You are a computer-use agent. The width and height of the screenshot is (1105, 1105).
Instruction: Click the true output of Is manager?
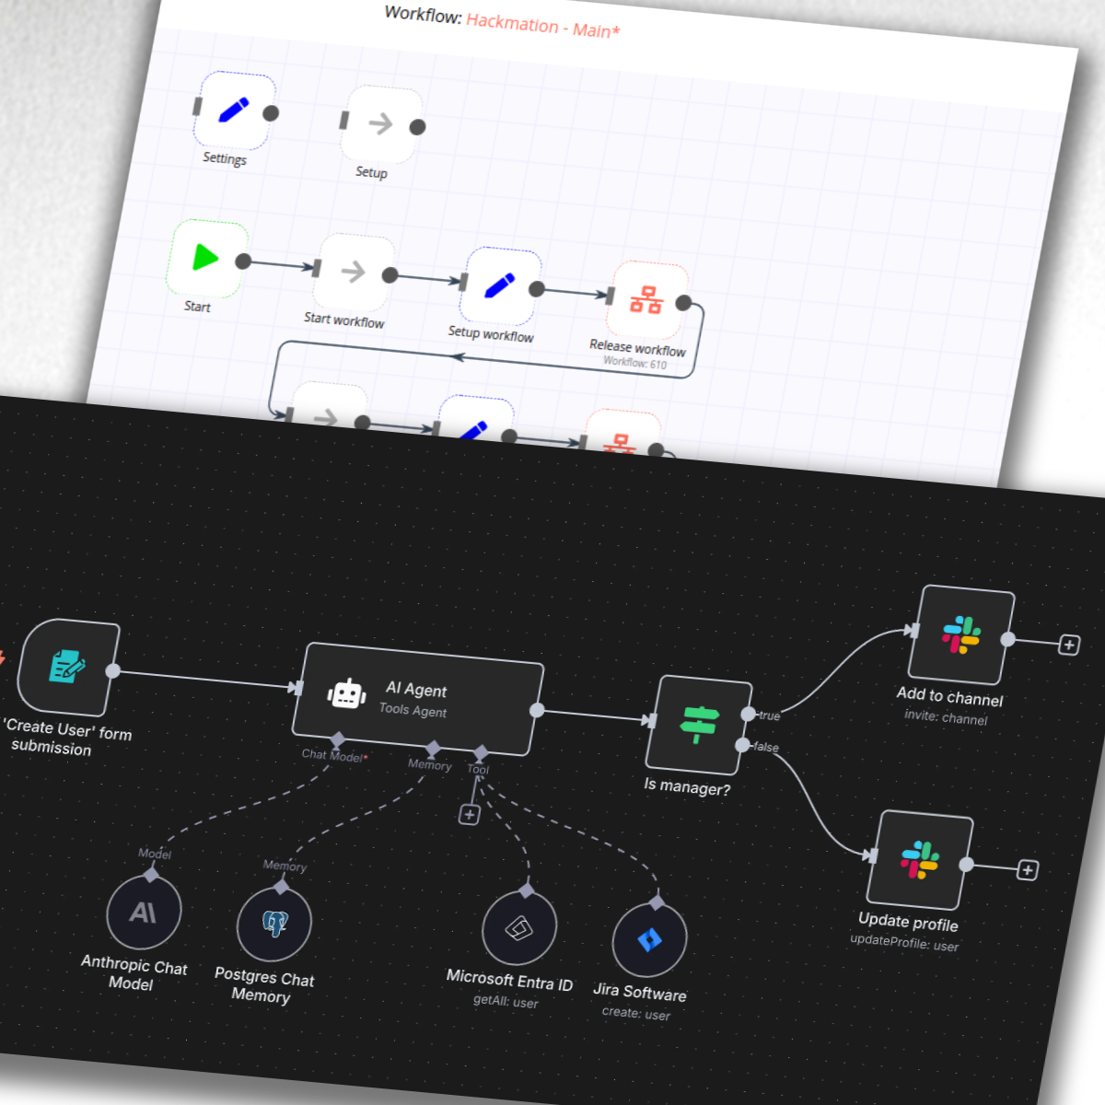point(750,714)
